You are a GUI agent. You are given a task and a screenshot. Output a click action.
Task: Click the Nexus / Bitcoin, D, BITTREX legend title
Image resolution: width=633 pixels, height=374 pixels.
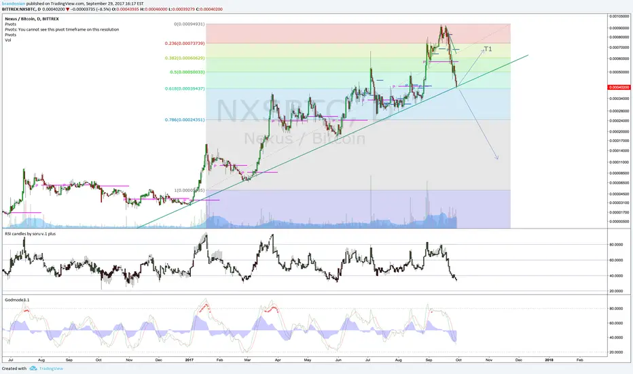coord(32,18)
